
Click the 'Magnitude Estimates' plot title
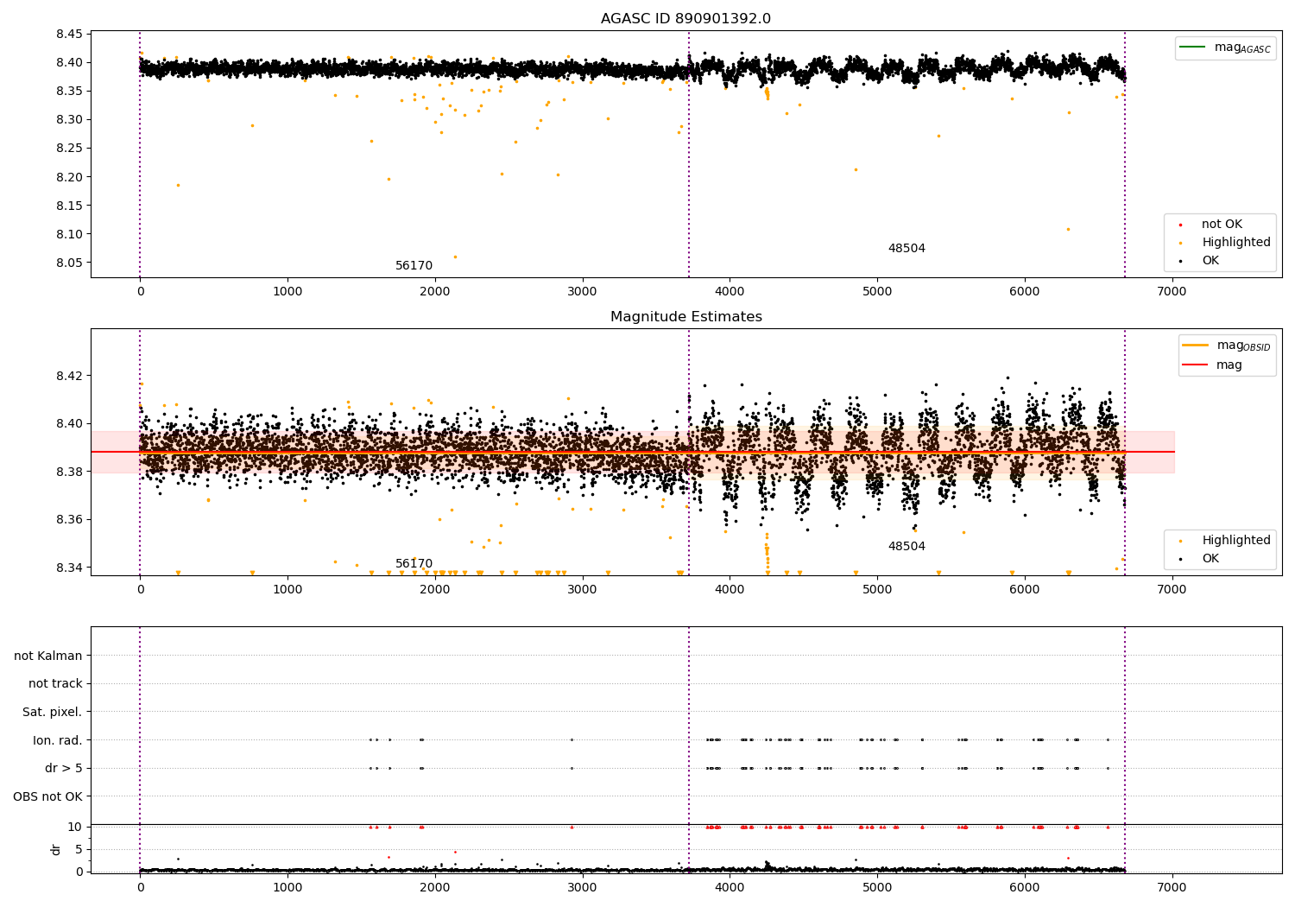point(685,317)
